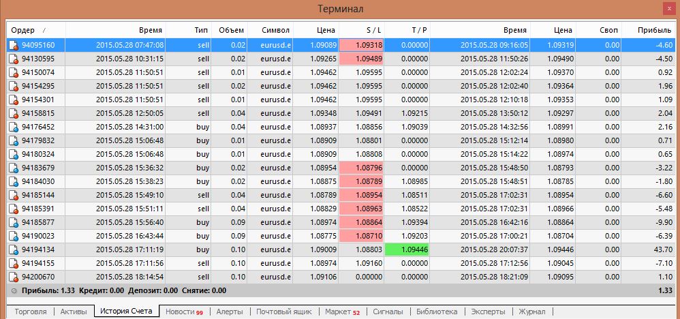Screen dimensions: 680x319
Task: Open the Журнал tab
Action: click(531, 312)
